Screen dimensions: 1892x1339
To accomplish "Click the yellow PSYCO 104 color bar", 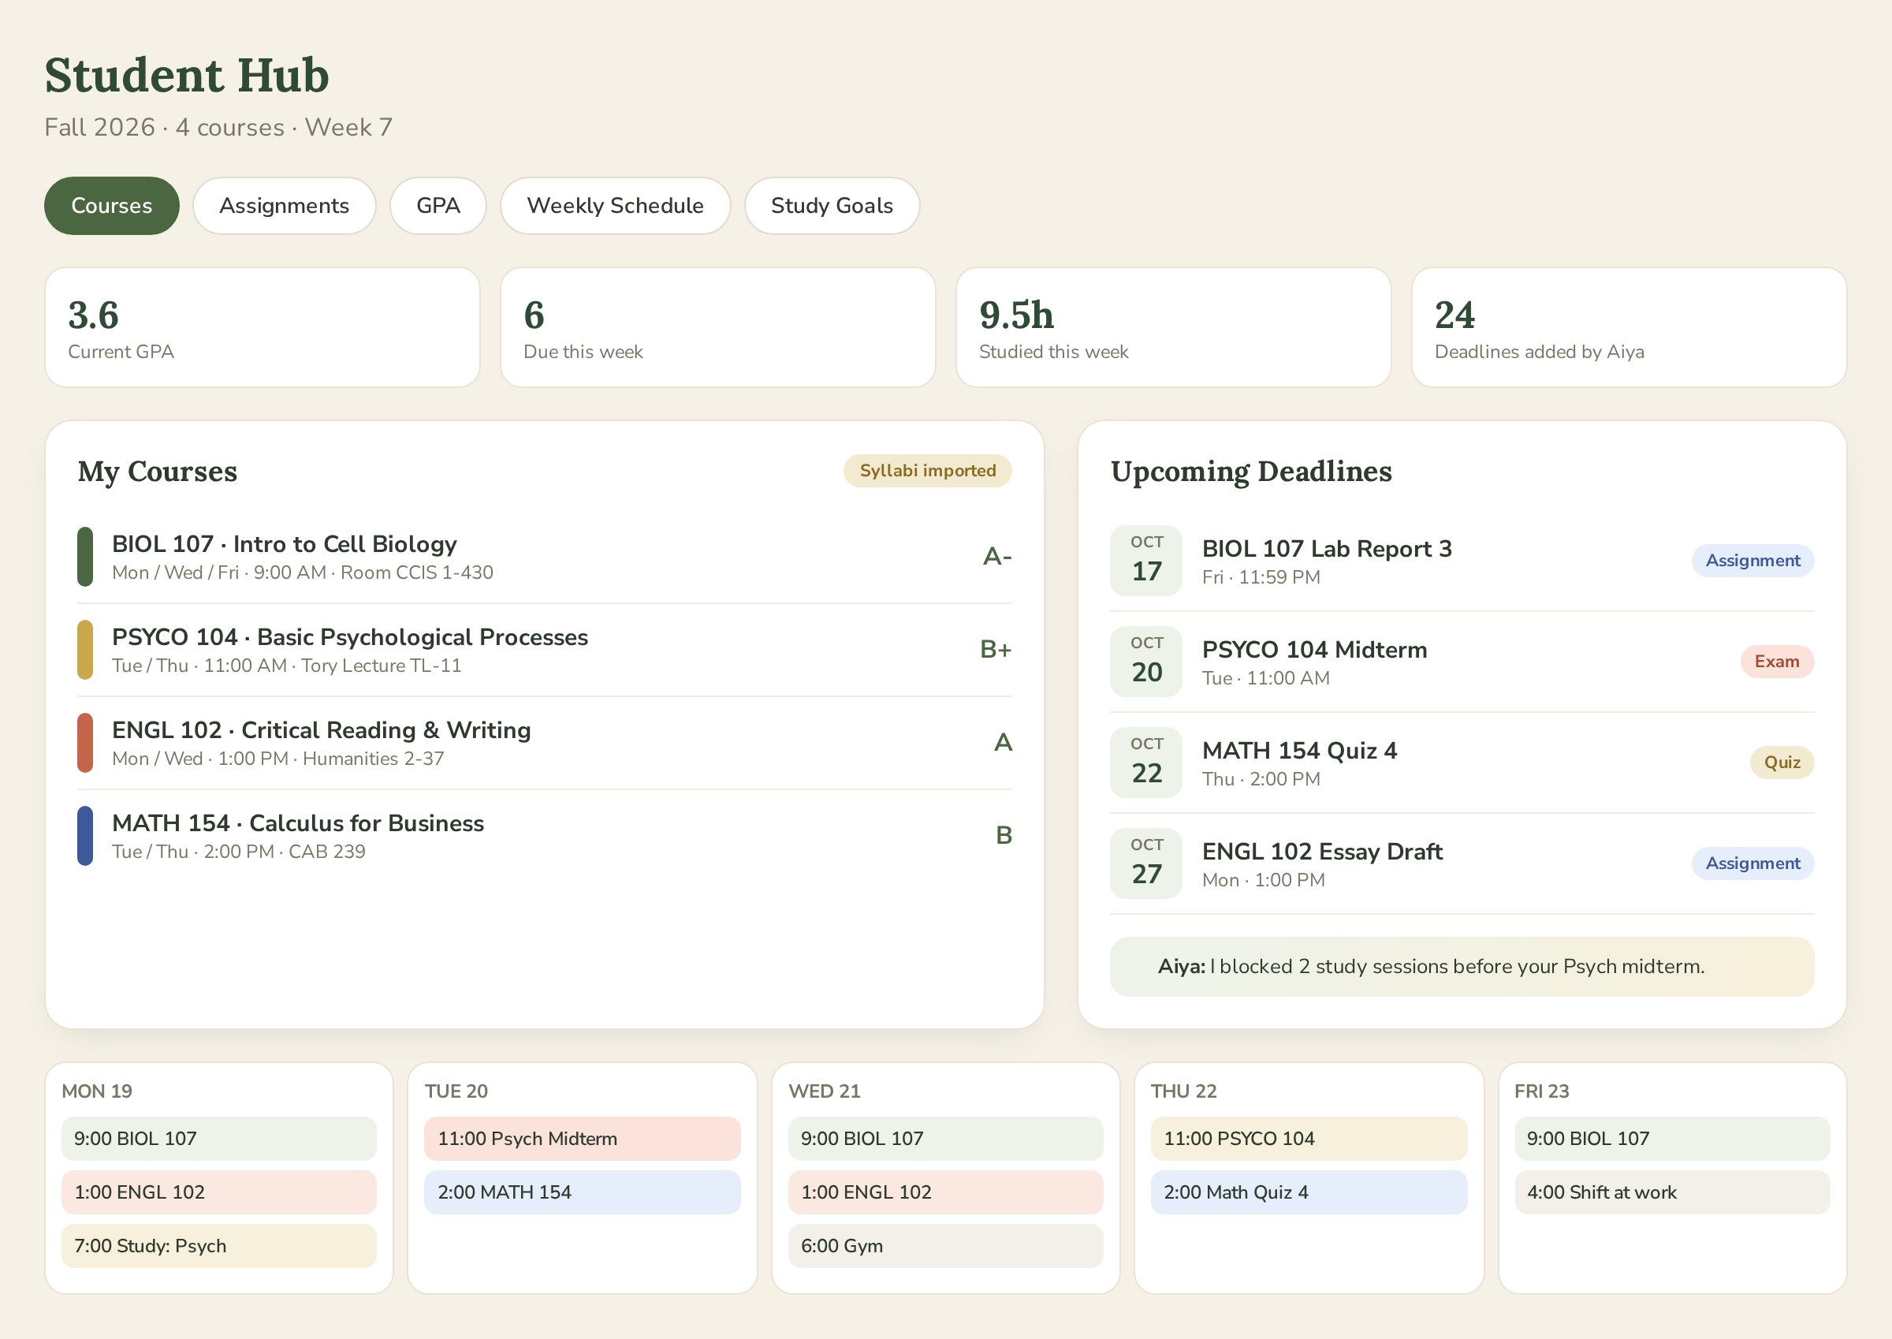I will (x=85, y=650).
